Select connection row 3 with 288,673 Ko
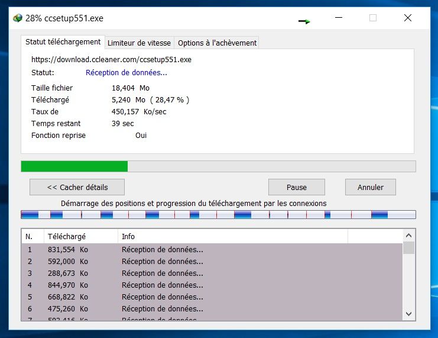The image size is (438, 338). coord(212,273)
